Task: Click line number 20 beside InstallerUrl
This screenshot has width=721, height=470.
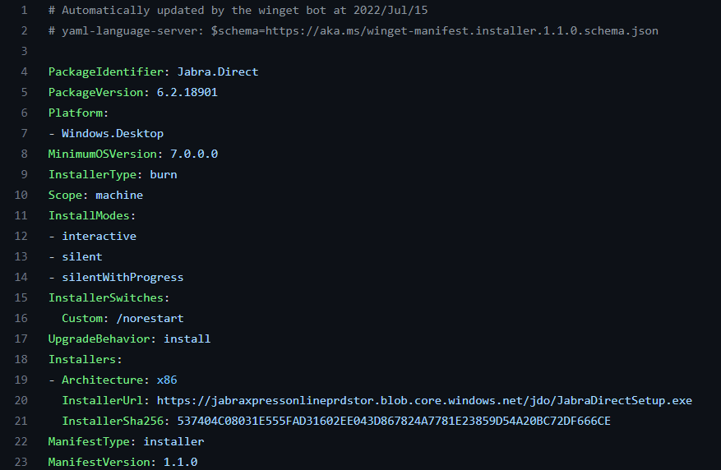Action: pyautogui.click(x=21, y=400)
